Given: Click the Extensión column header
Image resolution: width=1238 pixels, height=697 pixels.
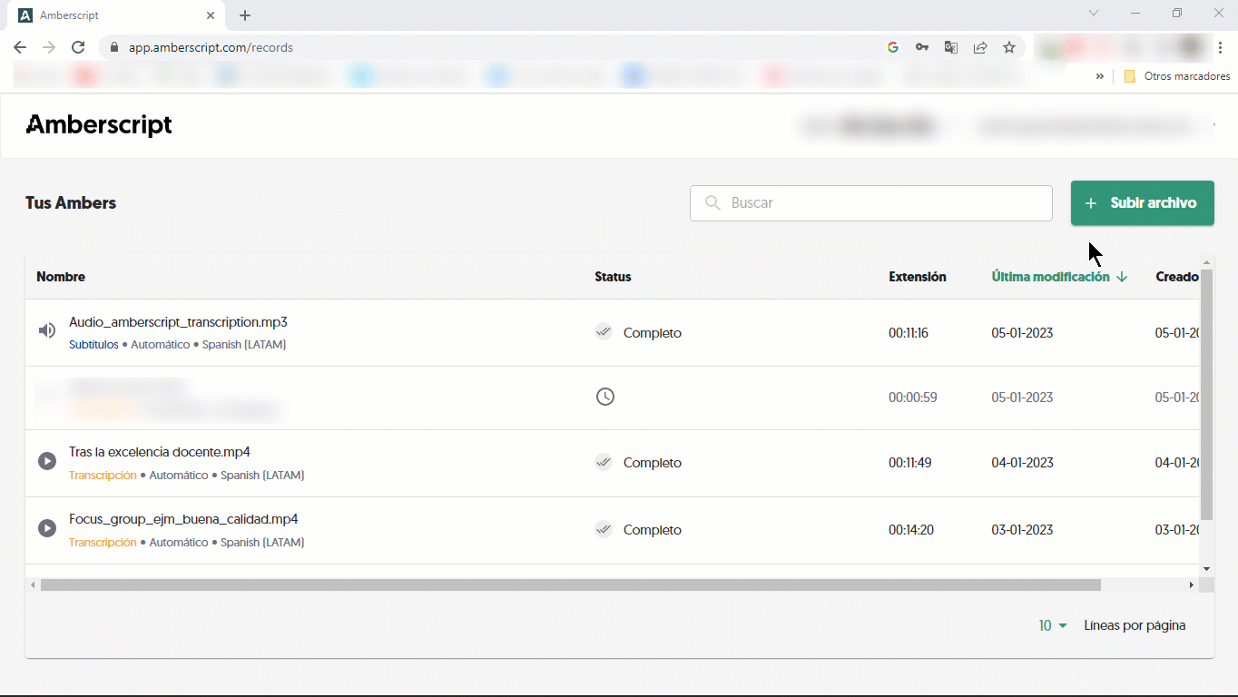Looking at the screenshot, I should tap(918, 277).
